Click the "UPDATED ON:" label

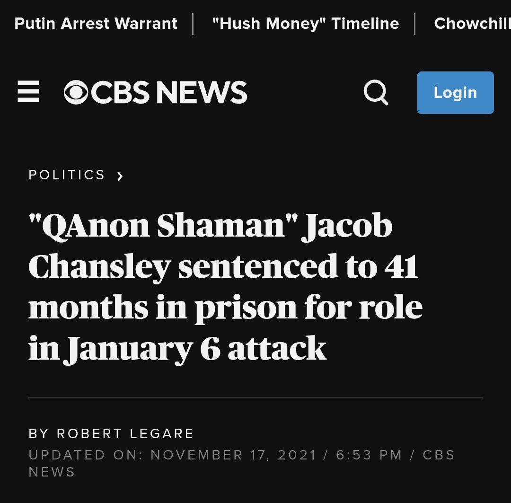tap(86, 455)
